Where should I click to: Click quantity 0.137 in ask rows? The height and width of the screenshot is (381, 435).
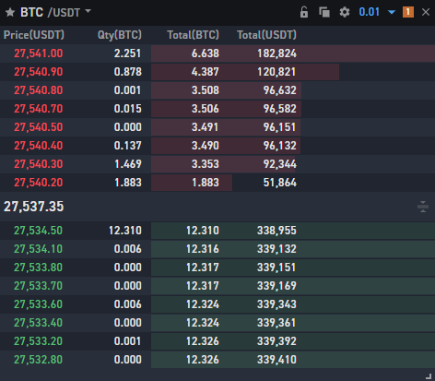[128, 146]
